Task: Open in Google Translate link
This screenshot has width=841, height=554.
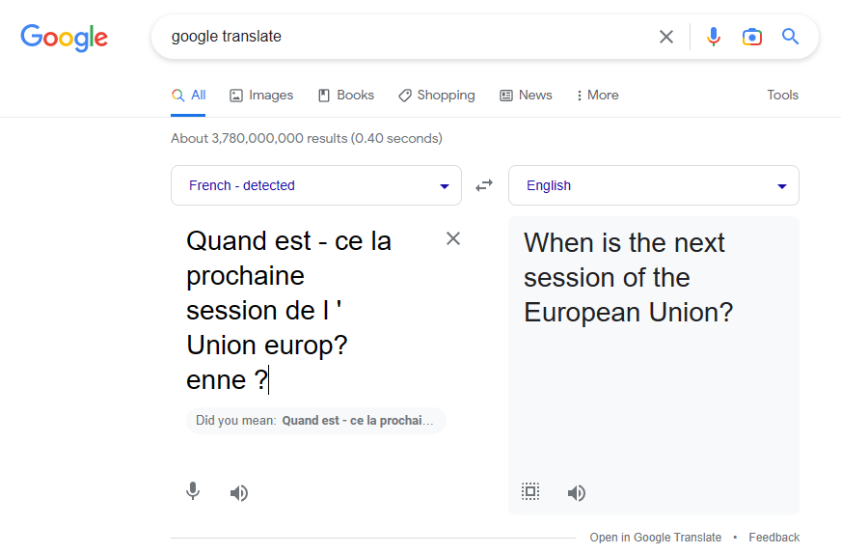Action: pyautogui.click(x=656, y=538)
